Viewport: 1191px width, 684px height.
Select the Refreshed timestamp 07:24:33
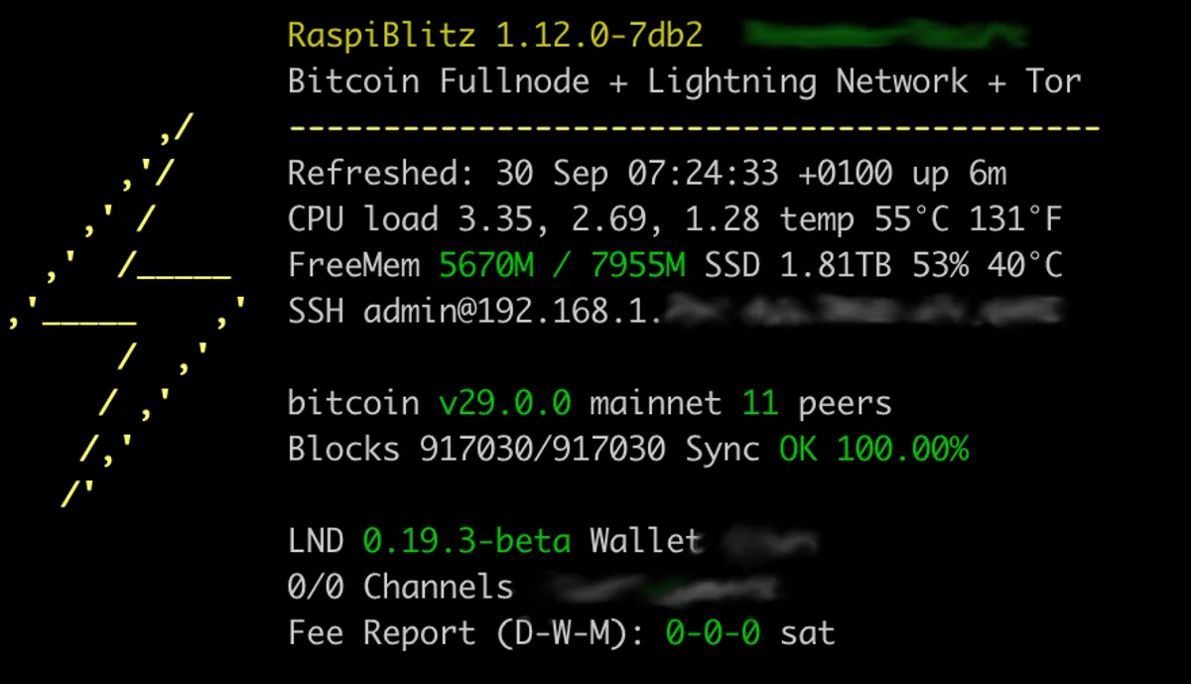click(703, 174)
